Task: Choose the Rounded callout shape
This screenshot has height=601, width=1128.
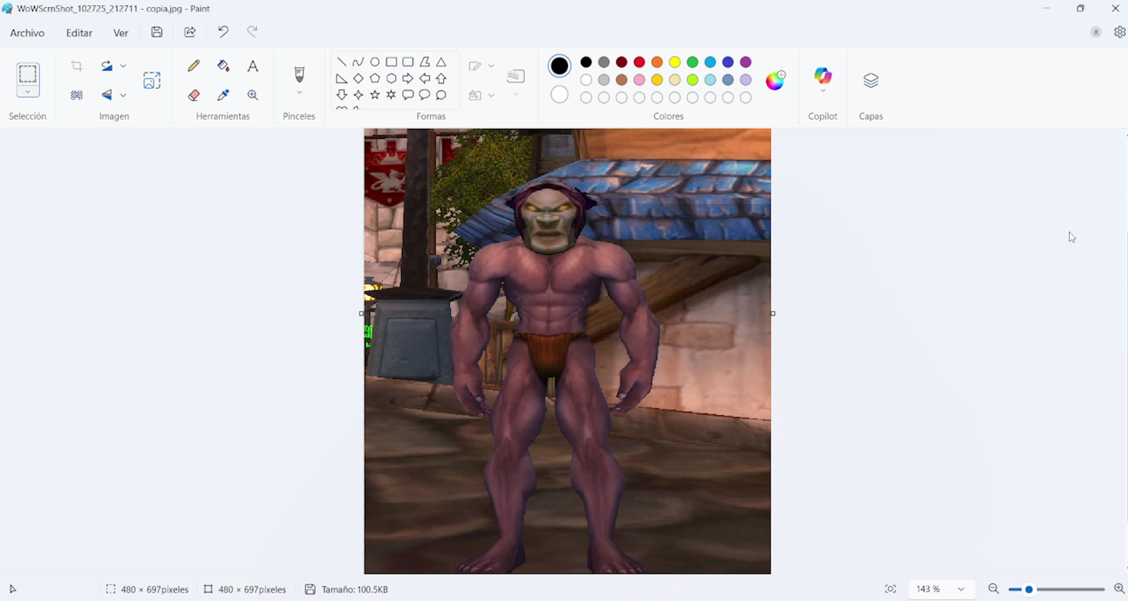Action: pyautogui.click(x=408, y=95)
